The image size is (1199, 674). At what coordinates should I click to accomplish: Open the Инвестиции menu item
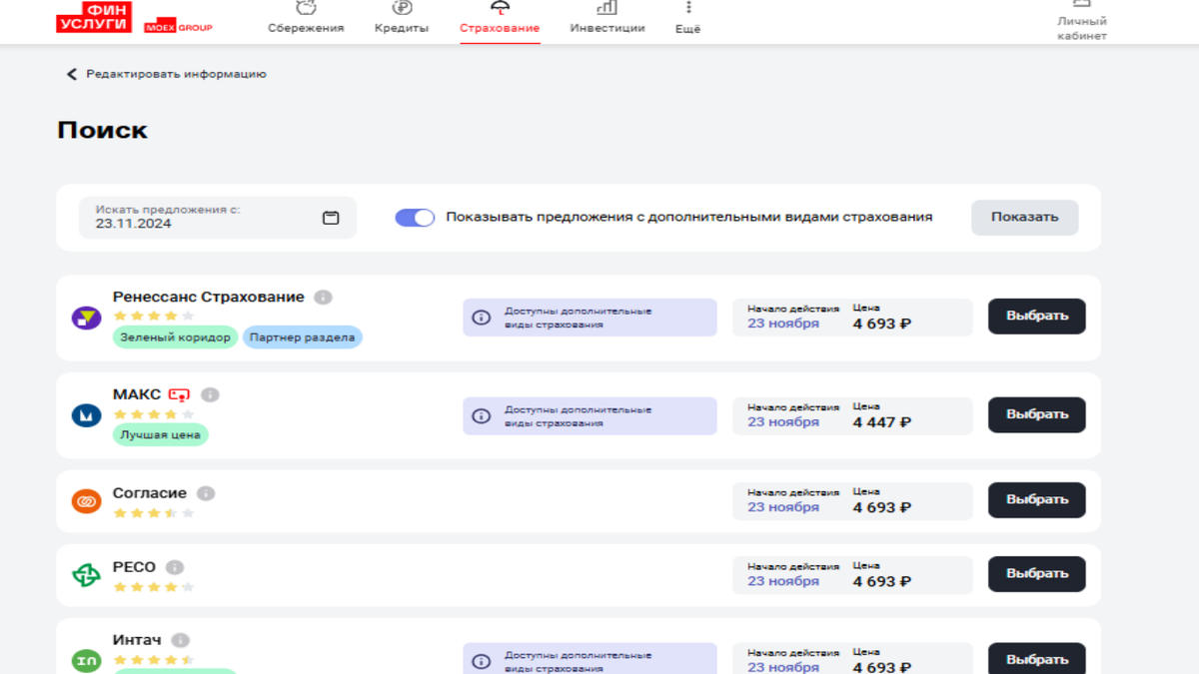tap(607, 18)
